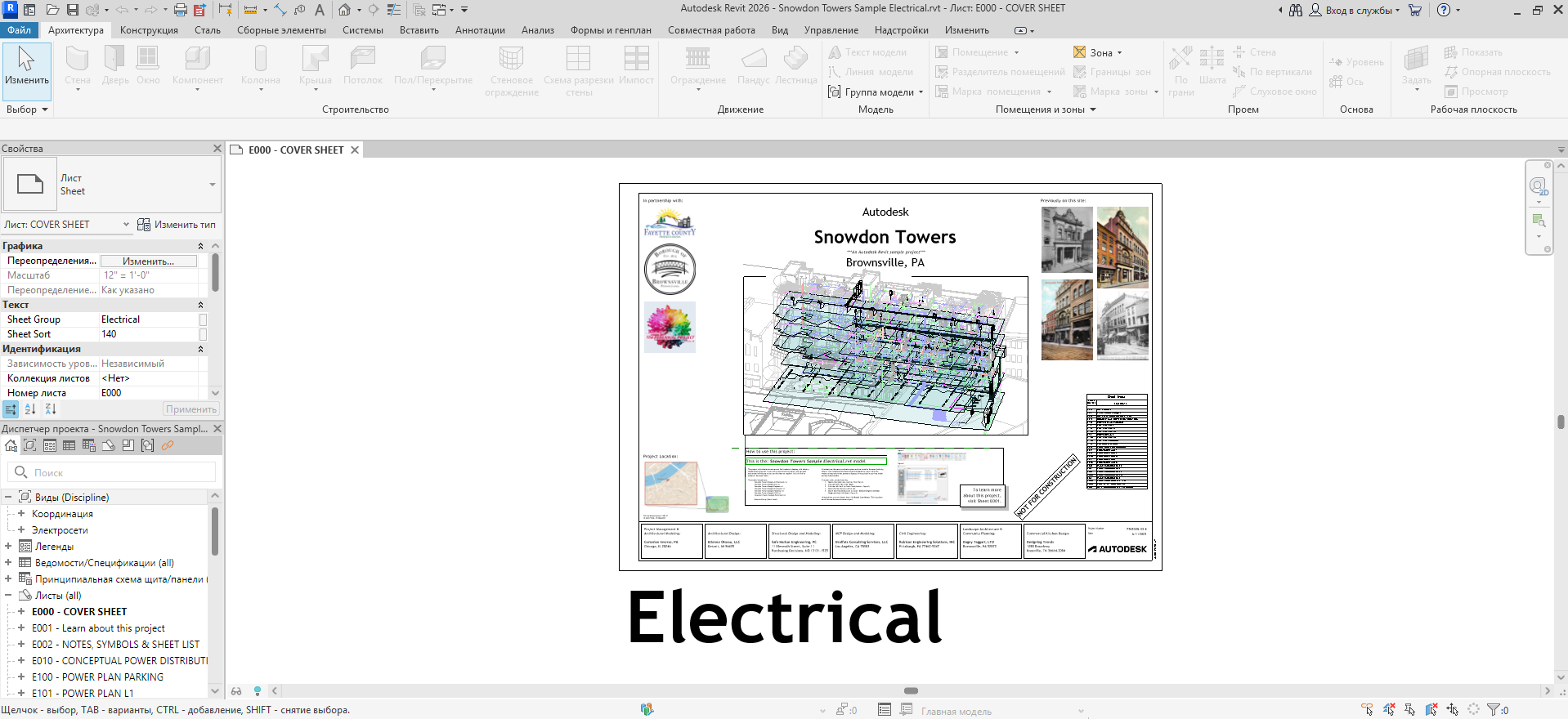Click the Legends filter icon in Project Browser

pyautogui.click(x=50, y=445)
